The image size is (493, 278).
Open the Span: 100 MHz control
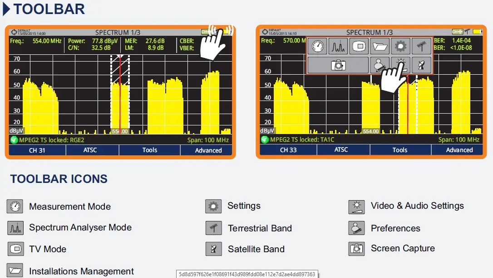point(207,140)
